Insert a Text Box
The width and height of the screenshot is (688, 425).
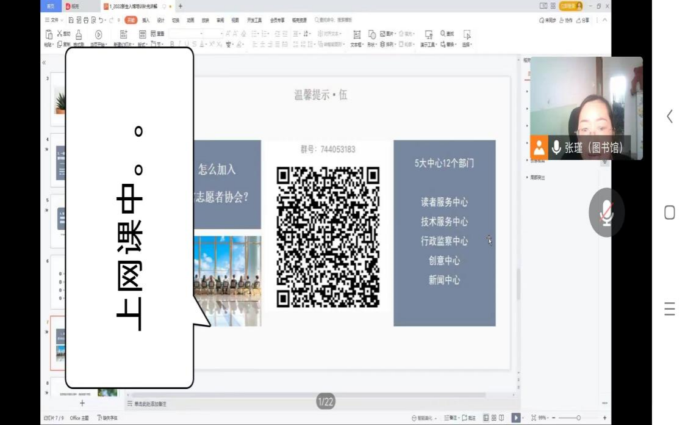(357, 35)
